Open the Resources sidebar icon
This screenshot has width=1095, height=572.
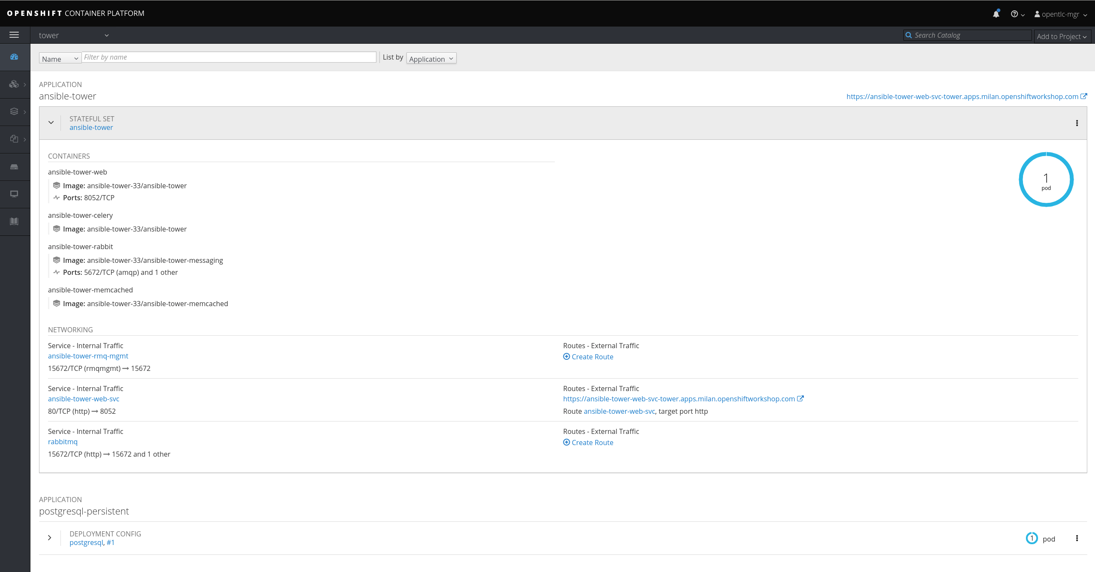tap(14, 139)
